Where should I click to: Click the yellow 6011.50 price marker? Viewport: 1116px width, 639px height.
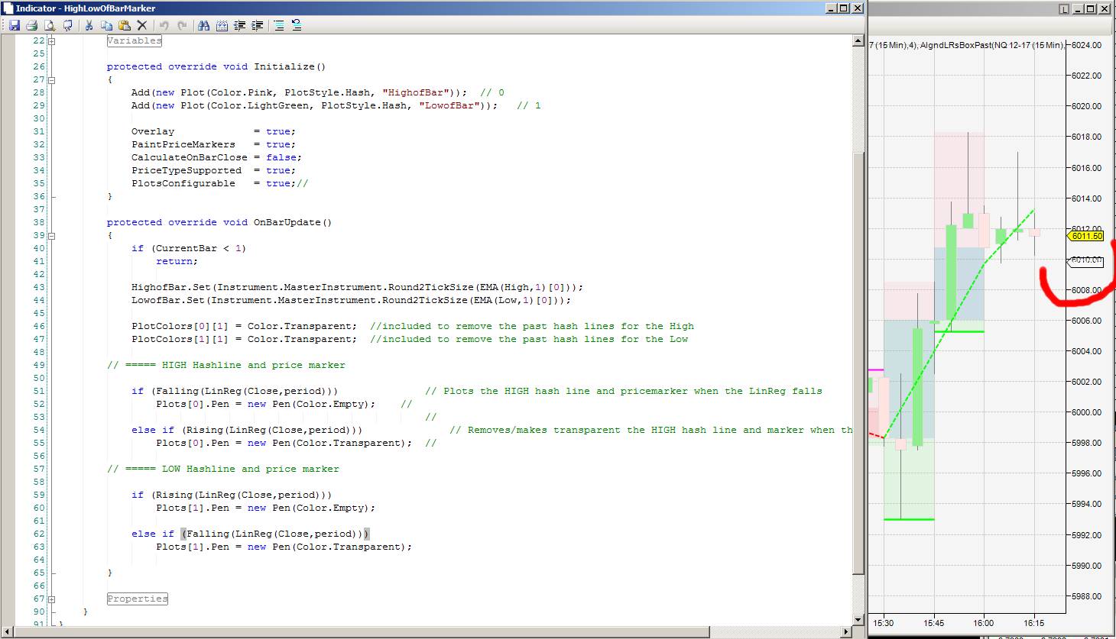(1085, 236)
